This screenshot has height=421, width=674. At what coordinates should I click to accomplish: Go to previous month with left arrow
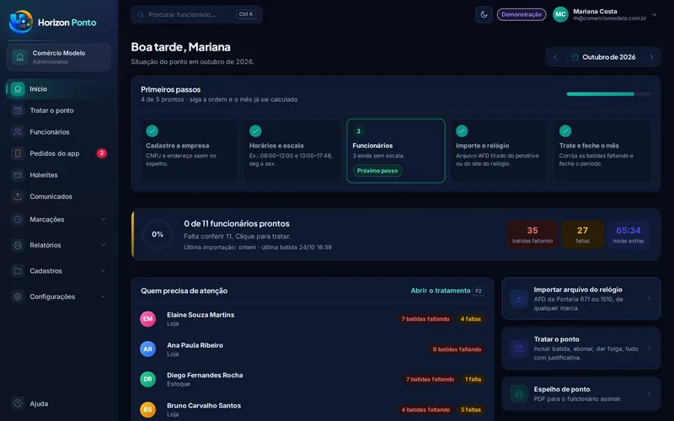[555, 57]
